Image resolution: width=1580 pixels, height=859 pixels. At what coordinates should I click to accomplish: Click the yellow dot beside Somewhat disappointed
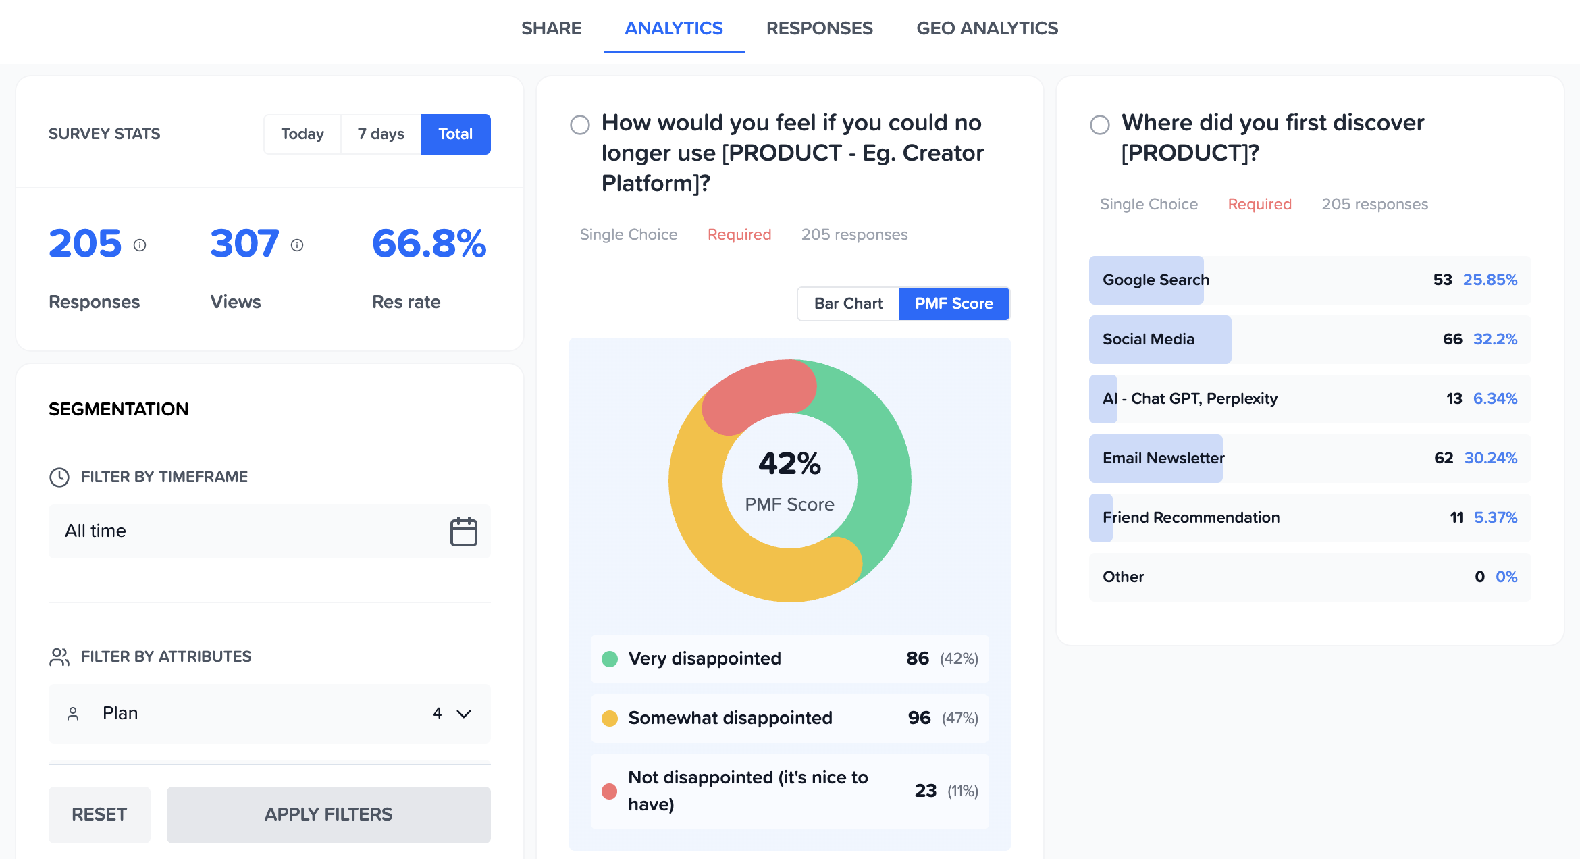click(610, 718)
